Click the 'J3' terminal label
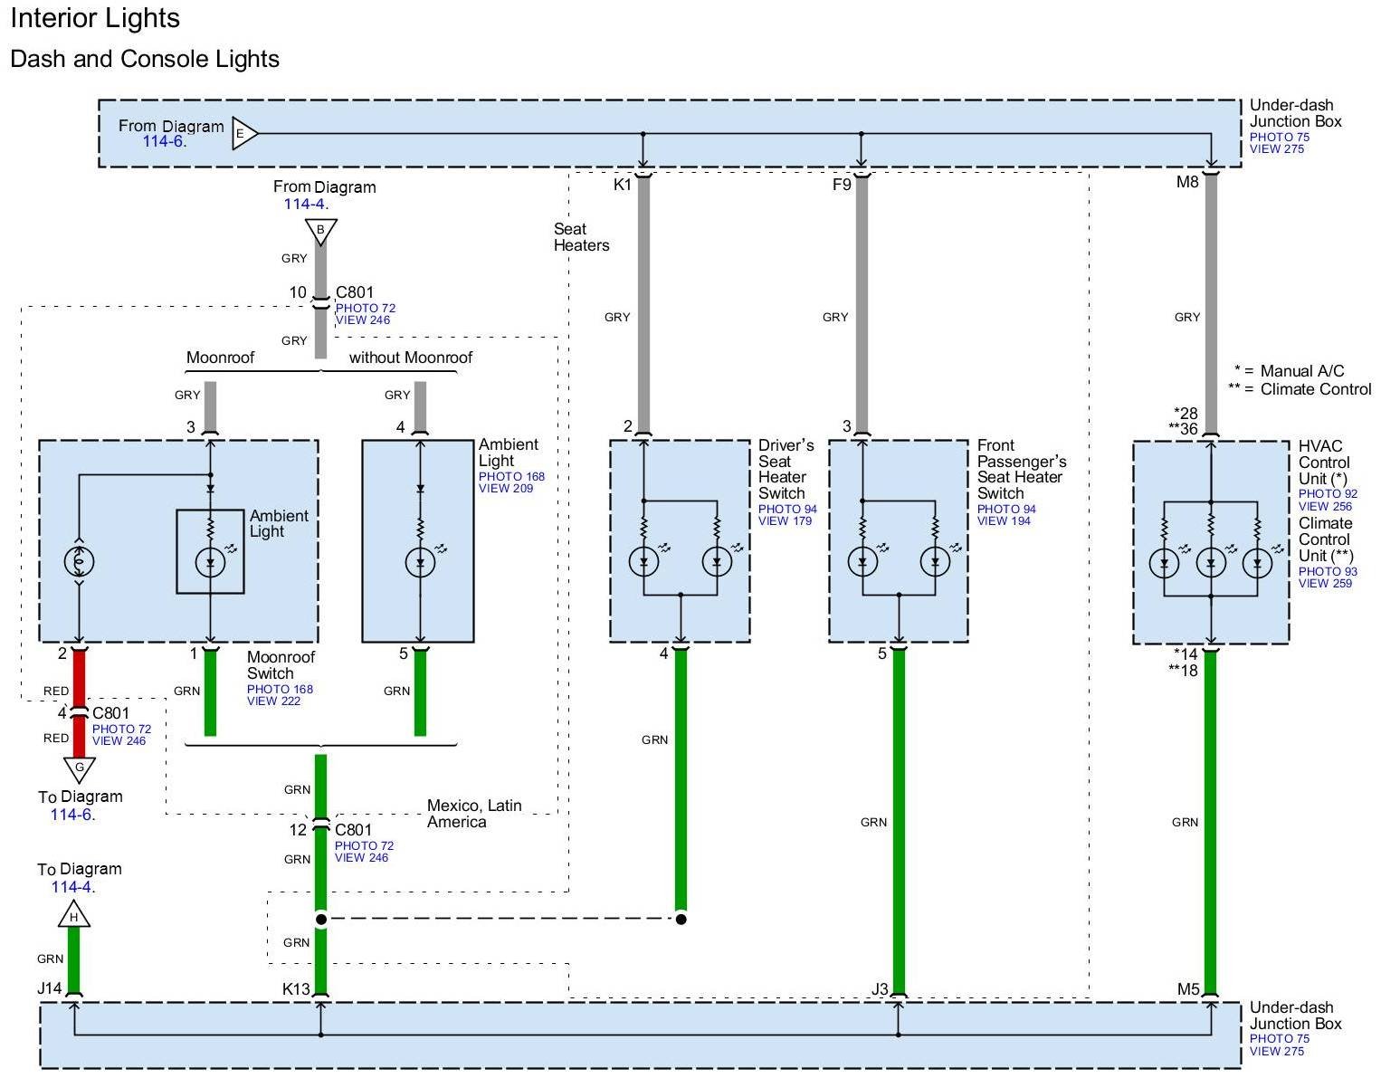The image size is (1381, 1078). tap(880, 989)
